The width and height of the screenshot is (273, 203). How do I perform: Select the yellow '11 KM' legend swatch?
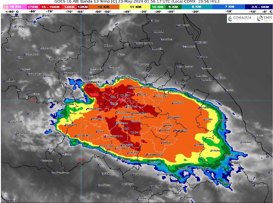(x=135, y=7)
